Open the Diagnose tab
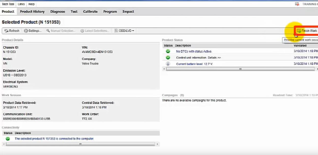 pos(58,11)
